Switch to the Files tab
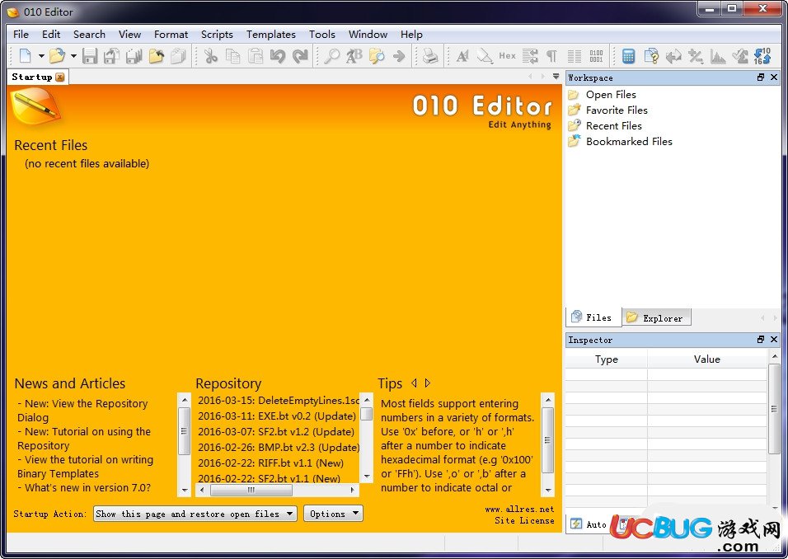This screenshot has height=559, width=788. click(593, 317)
